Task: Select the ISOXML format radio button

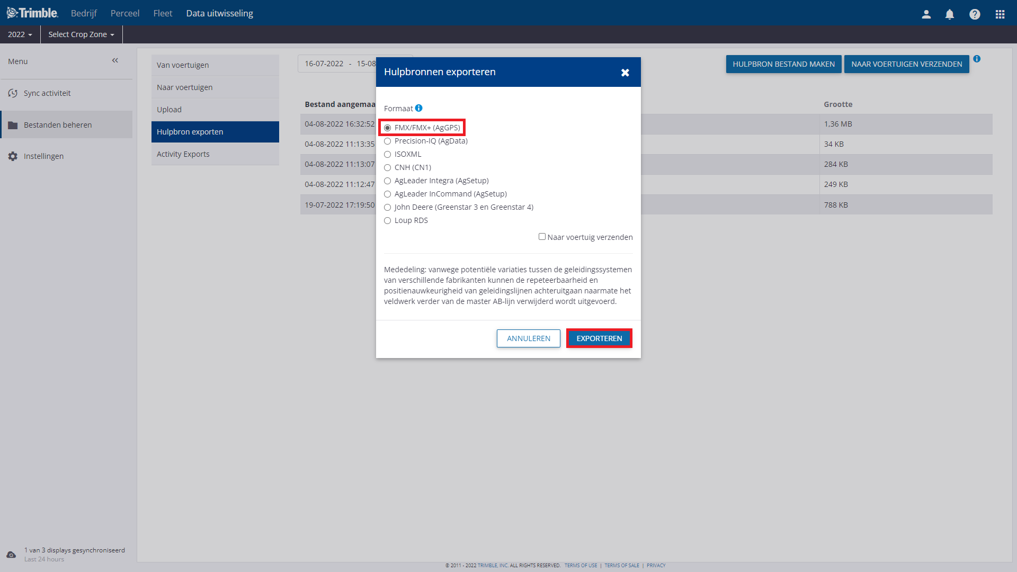Action: [x=388, y=155]
